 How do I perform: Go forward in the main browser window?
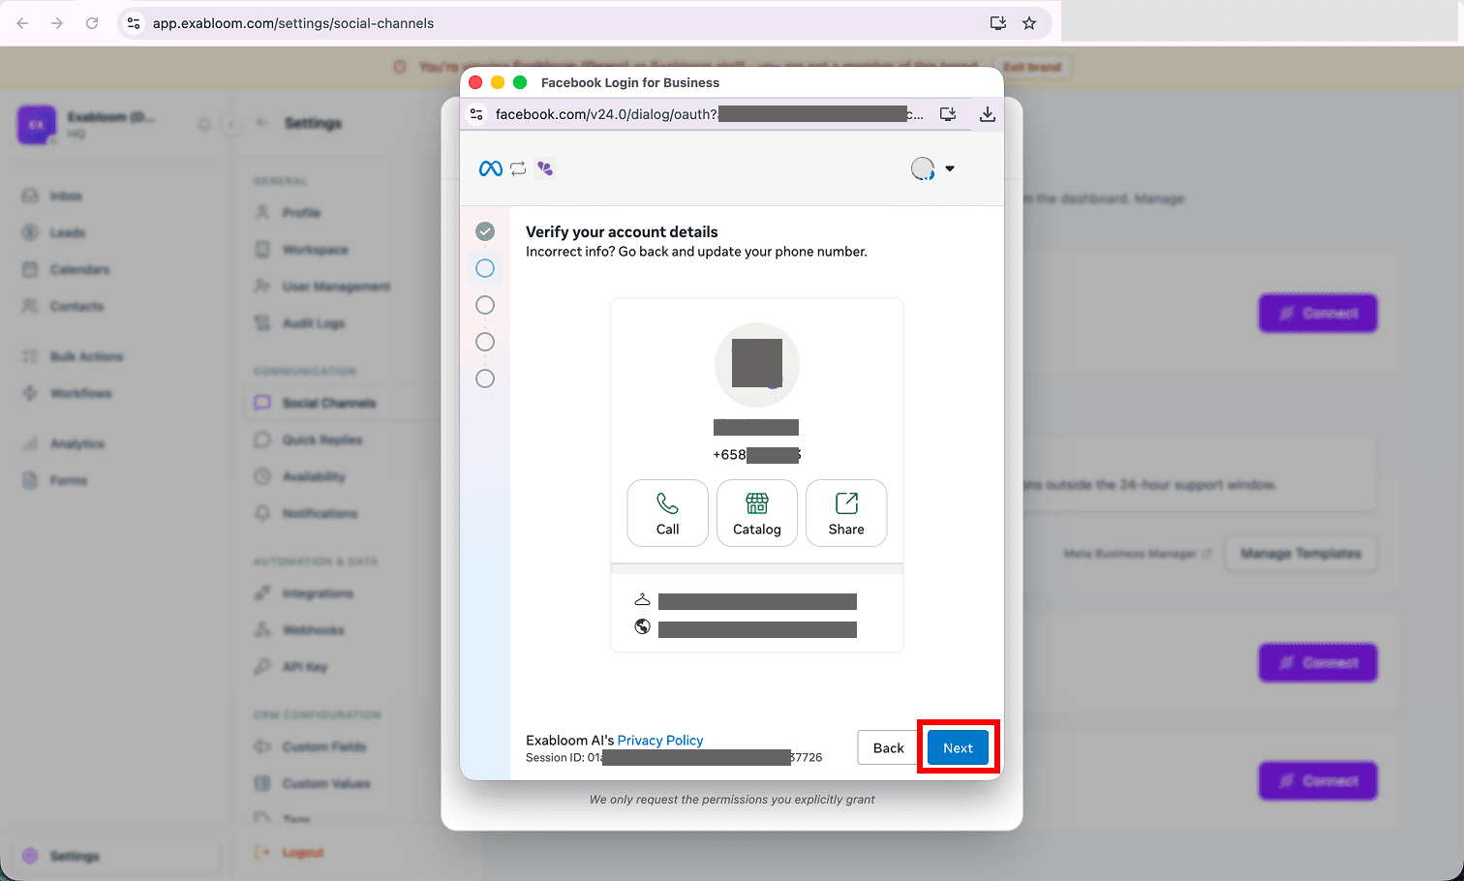tap(57, 23)
